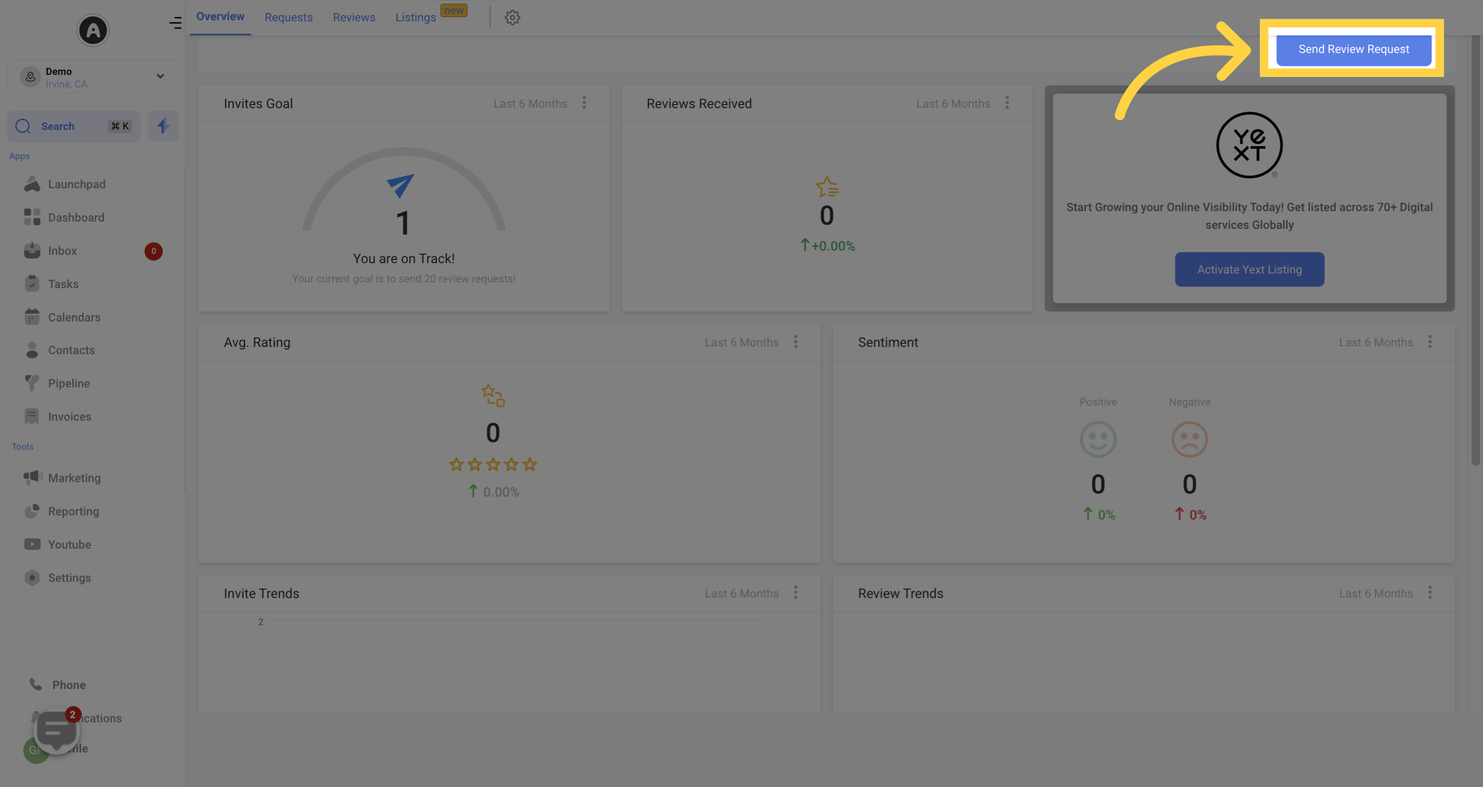Open the Settings gear icon
The height and width of the screenshot is (787, 1483).
point(512,17)
